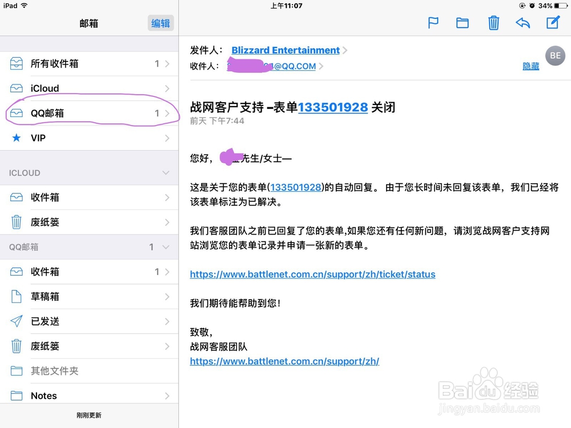Tap ticket number 133501928 in subject

333,107
